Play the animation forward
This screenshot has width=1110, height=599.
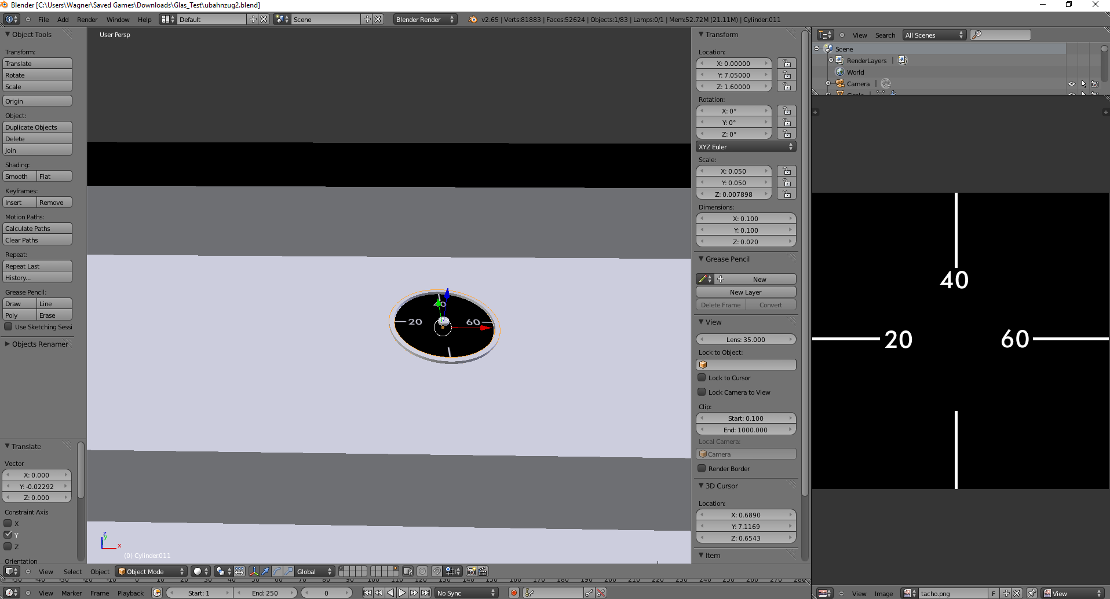(x=402, y=593)
